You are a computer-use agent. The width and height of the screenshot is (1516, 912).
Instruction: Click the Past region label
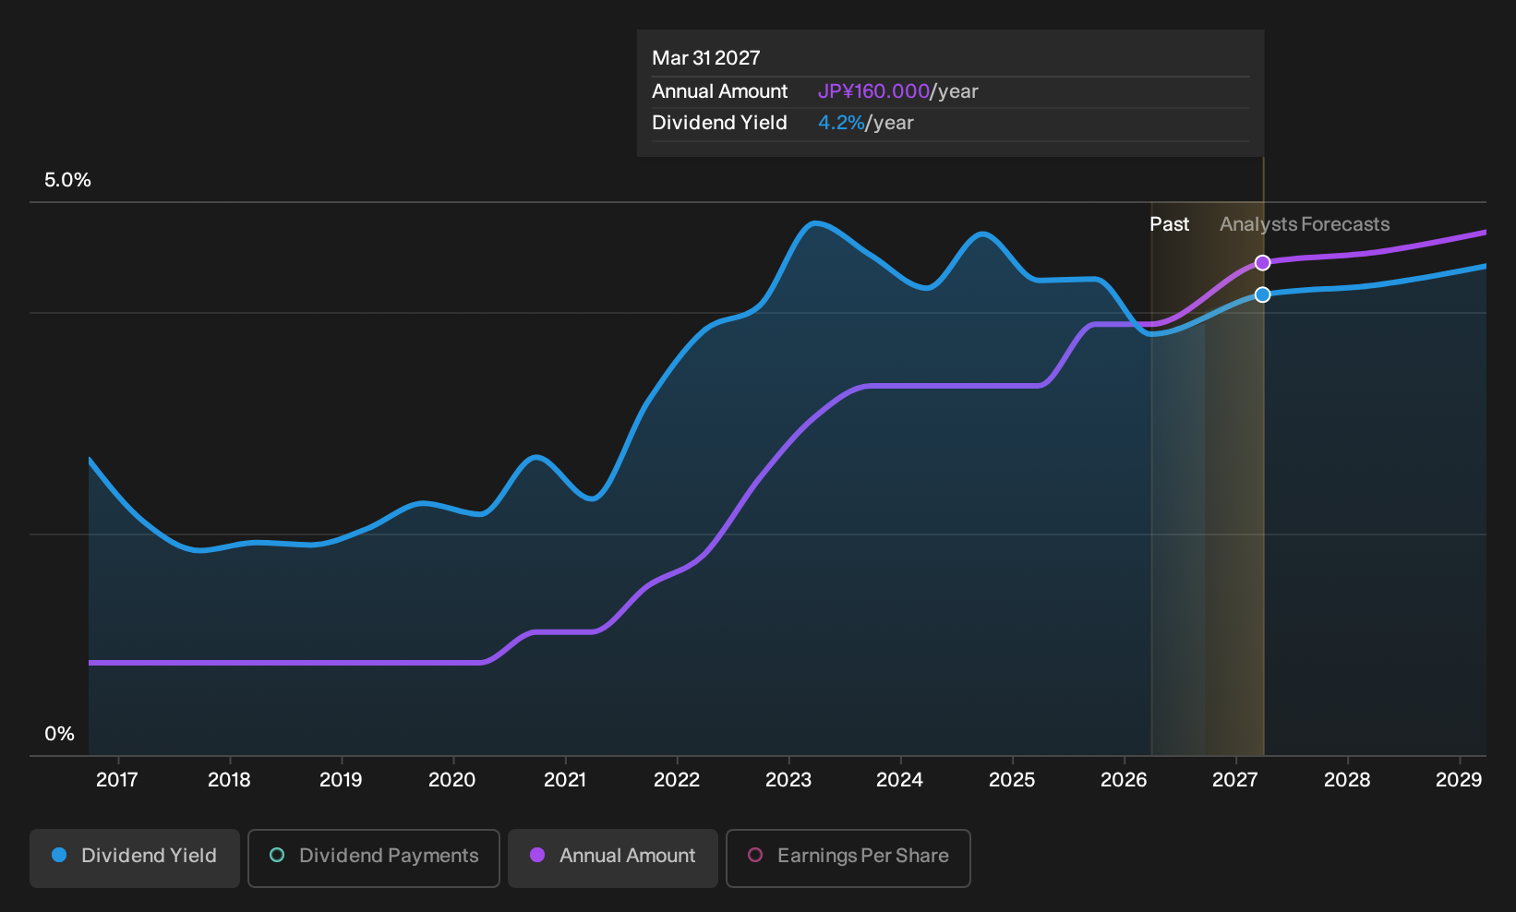pos(1169,224)
